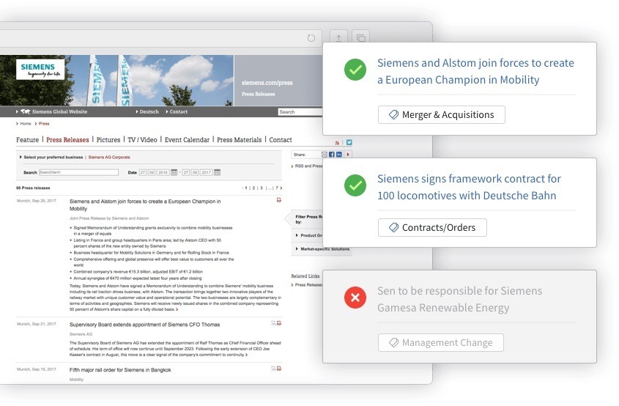Go to the next results page arrow

tap(281, 188)
